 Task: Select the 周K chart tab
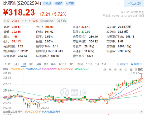(x=31, y=64)
